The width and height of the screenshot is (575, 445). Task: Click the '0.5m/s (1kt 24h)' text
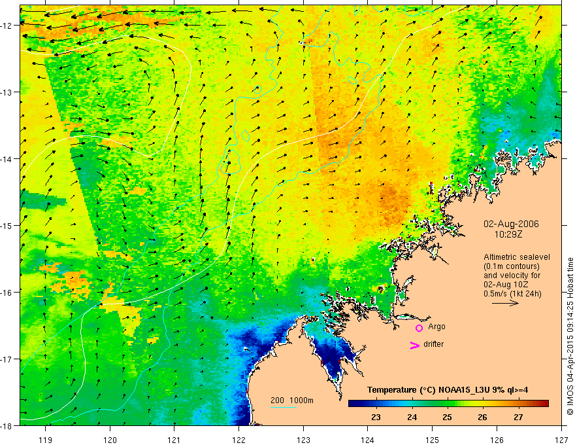click(512, 294)
